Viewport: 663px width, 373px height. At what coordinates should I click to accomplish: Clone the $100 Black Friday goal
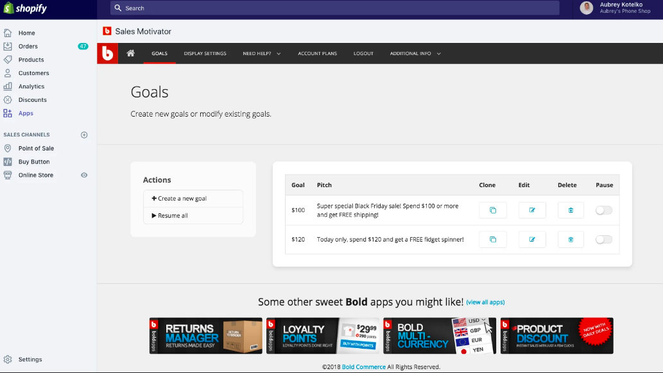(x=492, y=210)
